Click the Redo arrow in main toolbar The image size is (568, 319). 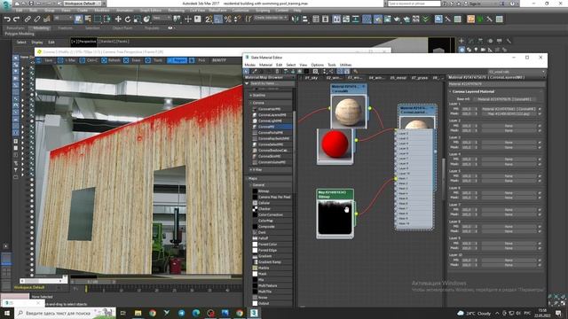[16, 19]
